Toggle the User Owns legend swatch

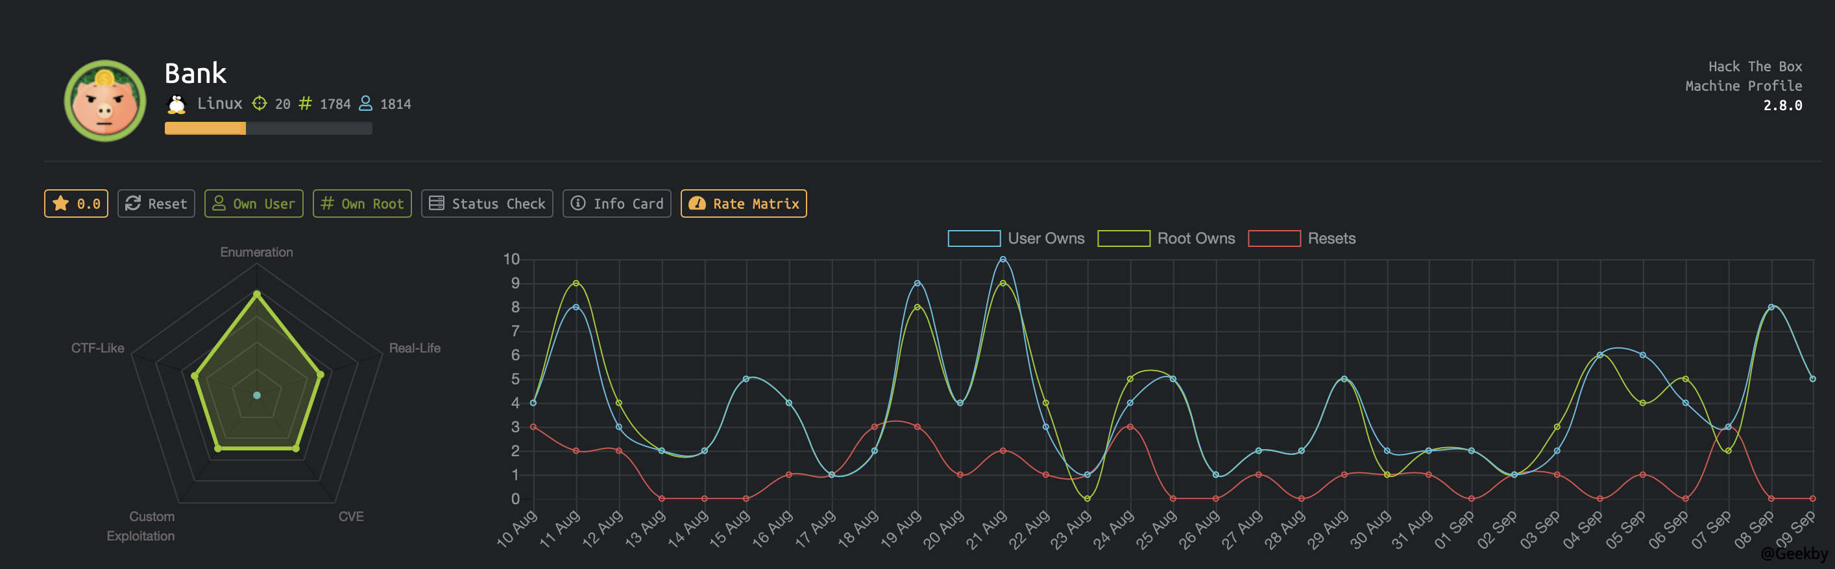pyautogui.click(x=974, y=238)
